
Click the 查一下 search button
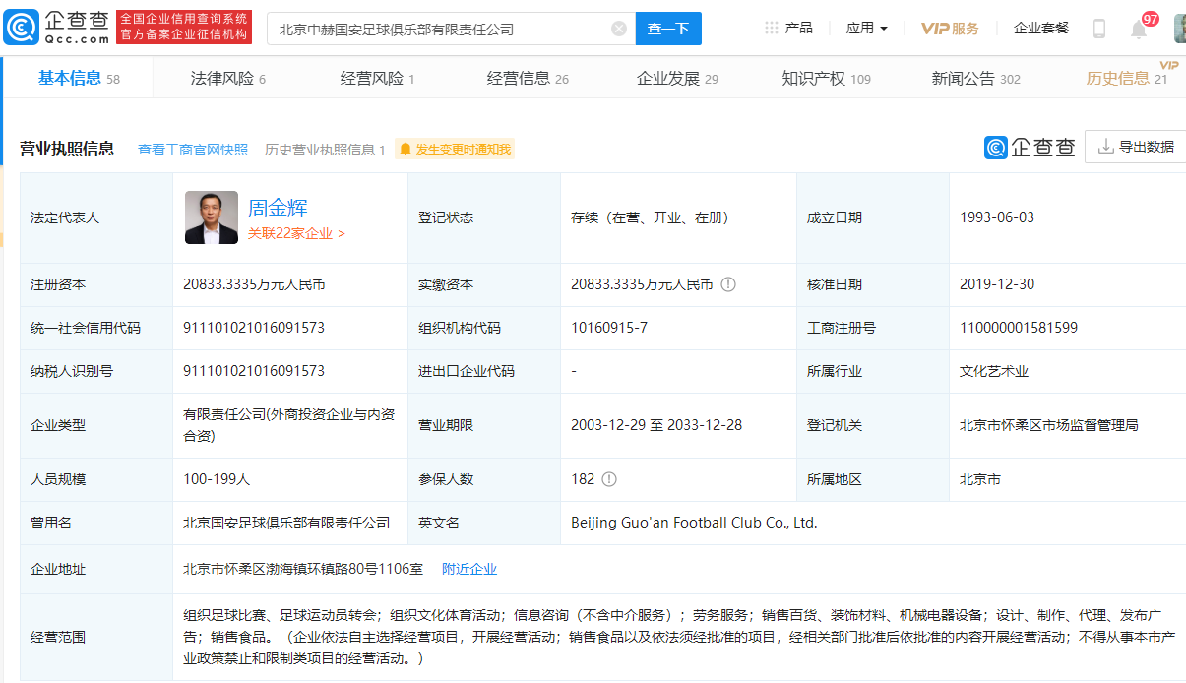click(x=668, y=29)
